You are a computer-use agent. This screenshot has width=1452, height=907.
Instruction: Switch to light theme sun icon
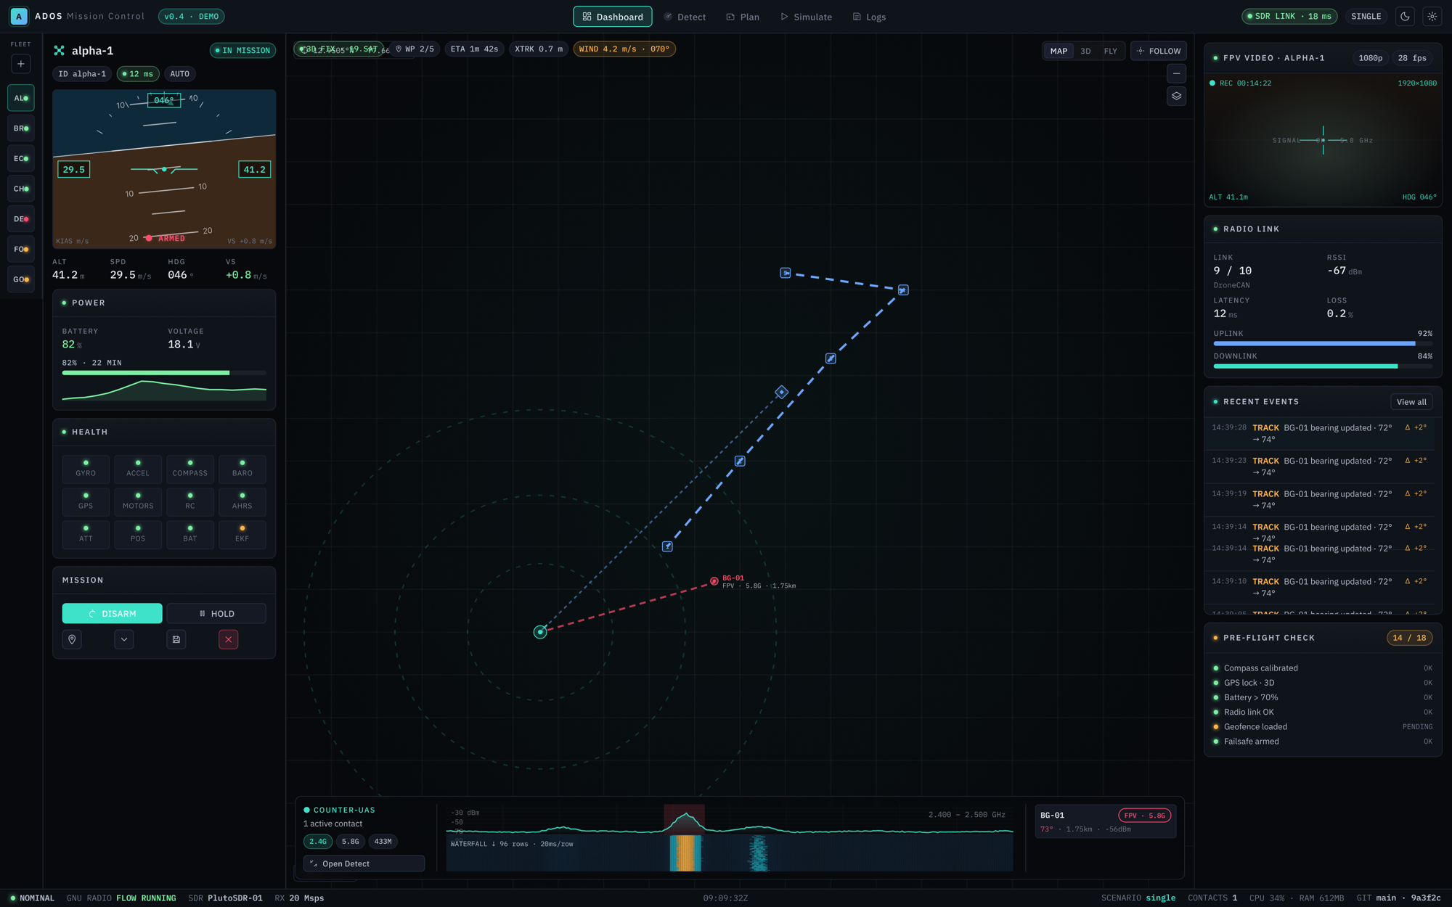tap(1432, 16)
